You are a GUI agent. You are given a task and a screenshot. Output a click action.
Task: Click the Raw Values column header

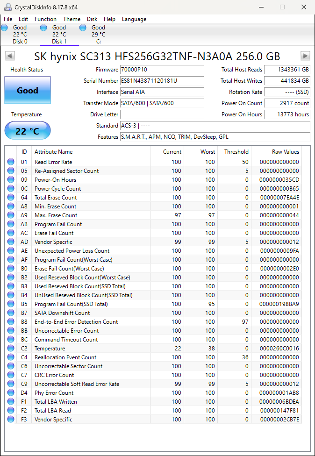pyautogui.click(x=285, y=152)
